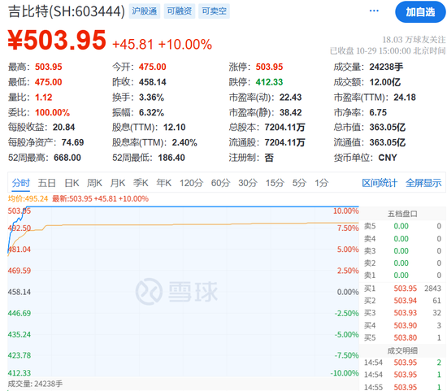Switch to the 日K chart tab
The height and width of the screenshot is (391, 447).
tap(72, 183)
